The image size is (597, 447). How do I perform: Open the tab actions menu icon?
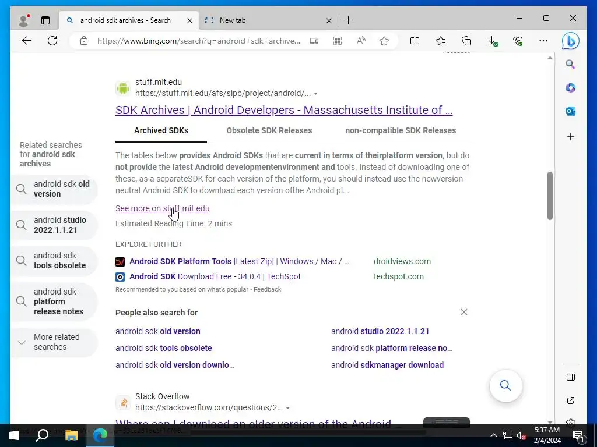click(x=45, y=20)
